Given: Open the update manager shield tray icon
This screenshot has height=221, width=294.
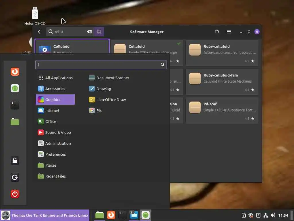Looking at the screenshot, I should click(251, 215).
